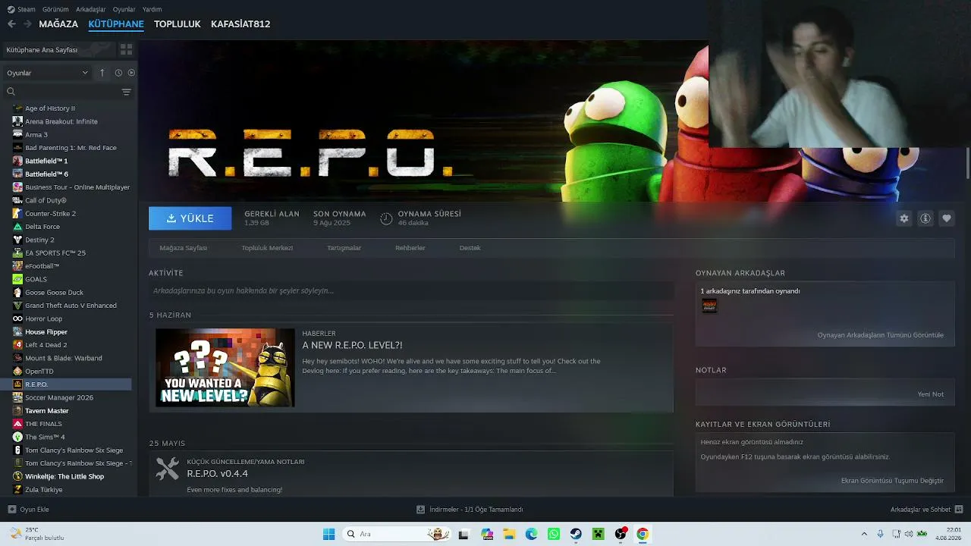This screenshot has width=971, height=546.
Task: Open Arkadaşlar ve Sohbet friends chat
Action: pos(926,510)
